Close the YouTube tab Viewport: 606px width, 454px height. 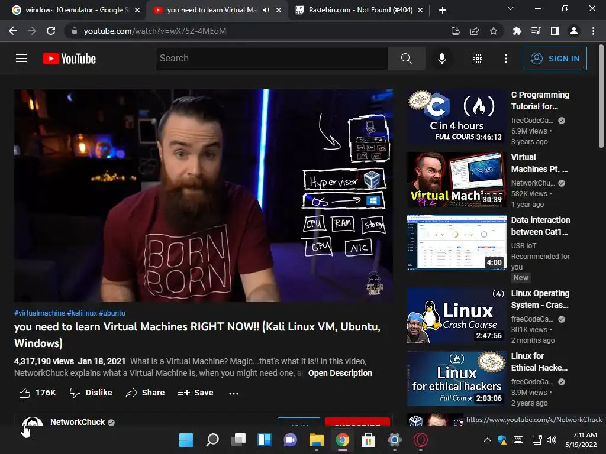[279, 10]
